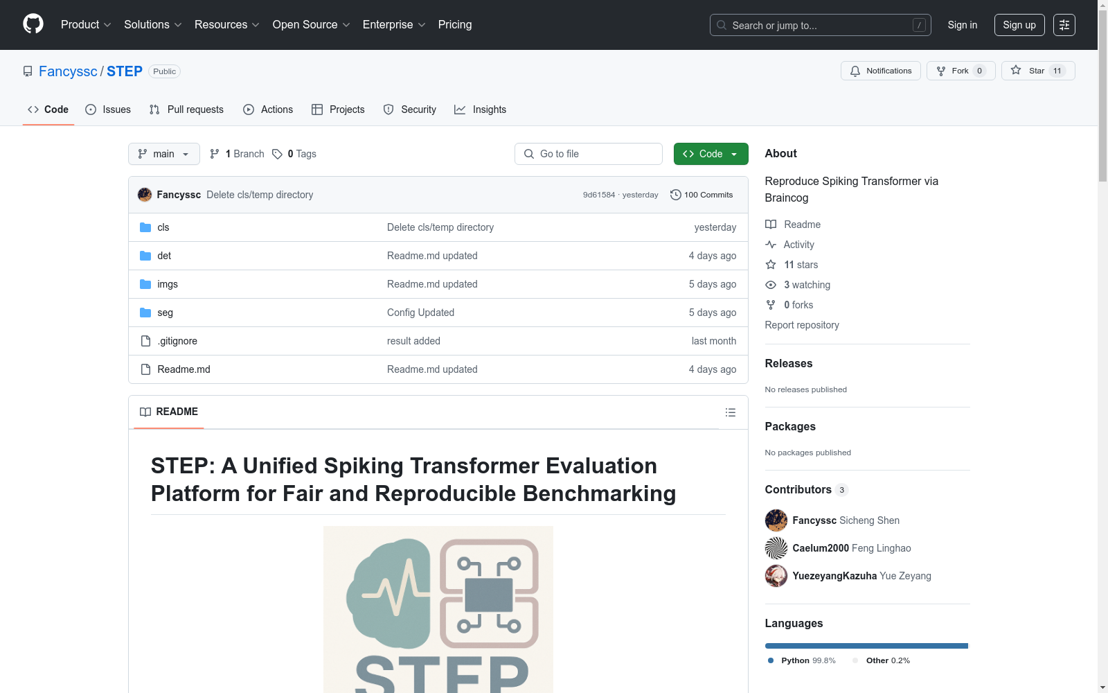Click the Star icon button
Viewport: 1108px width, 693px height.
coord(1016,70)
